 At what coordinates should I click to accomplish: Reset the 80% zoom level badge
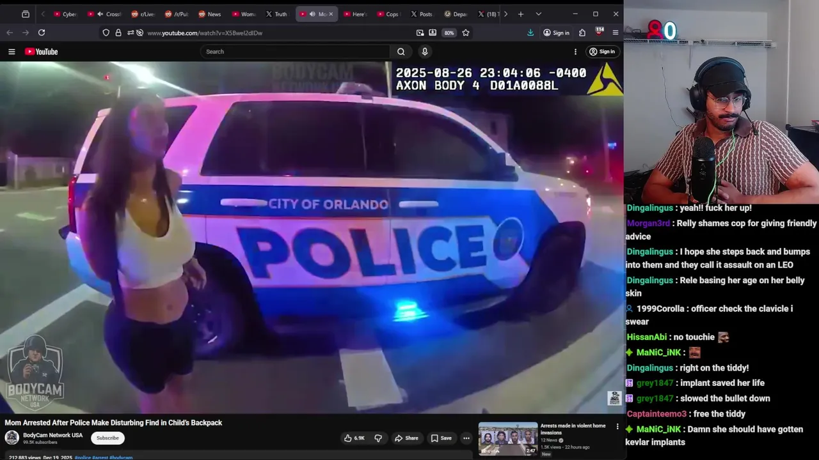pyautogui.click(x=449, y=33)
